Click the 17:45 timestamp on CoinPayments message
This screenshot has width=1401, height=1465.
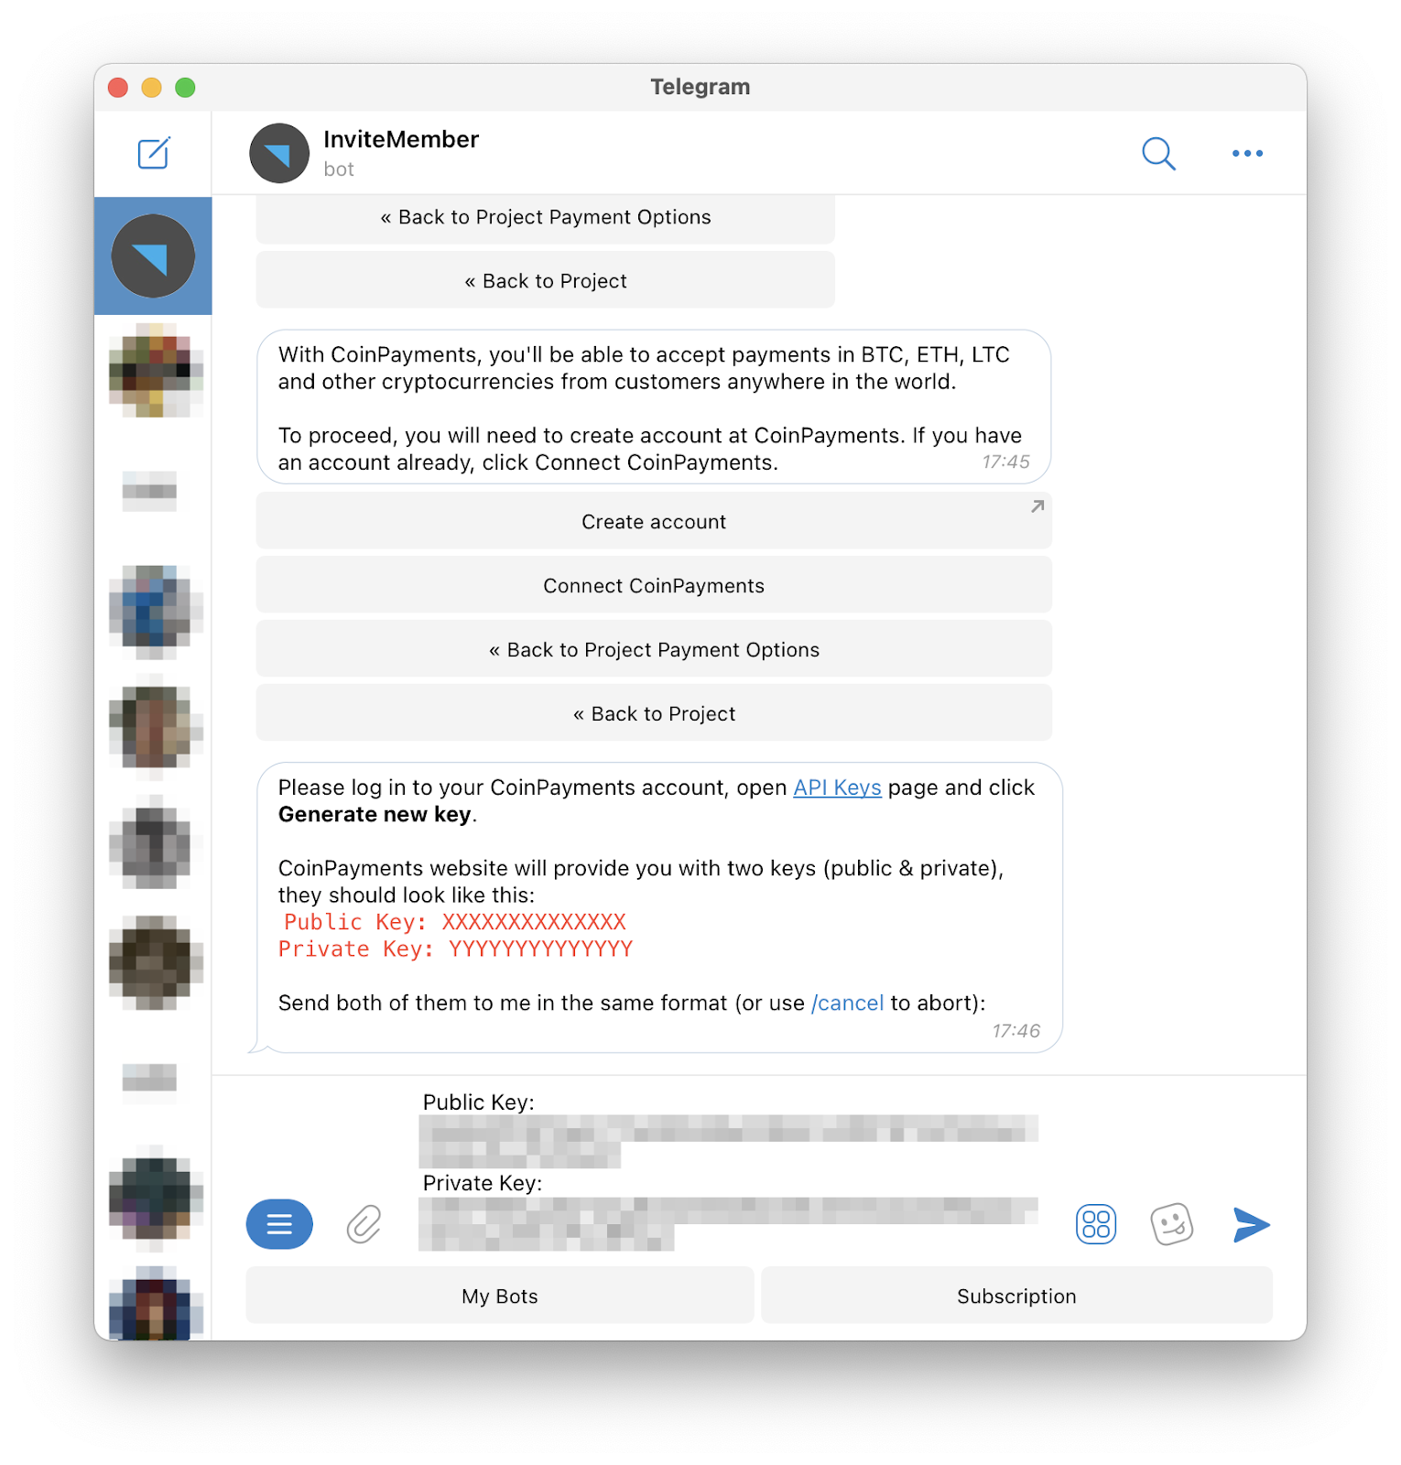tap(1005, 462)
